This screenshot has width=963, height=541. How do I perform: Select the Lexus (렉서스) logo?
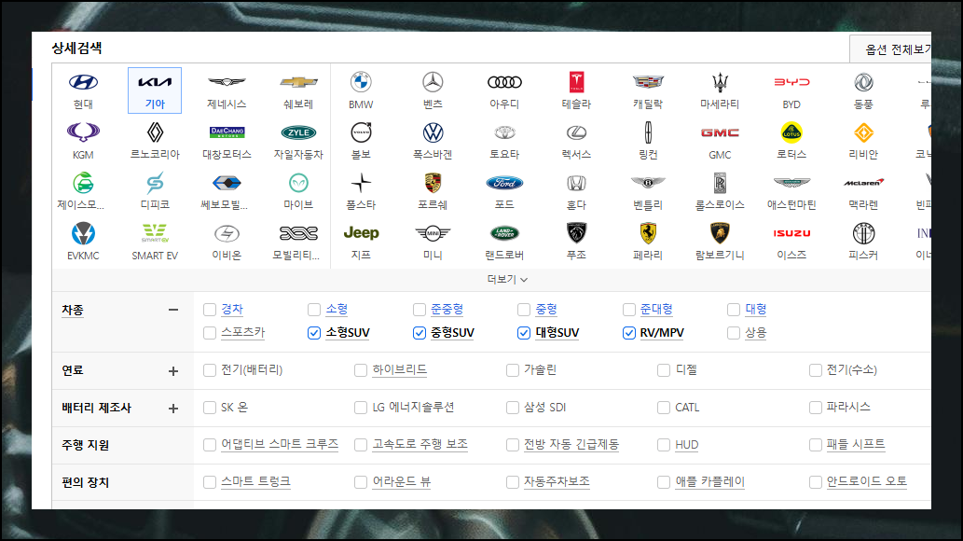[x=577, y=132]
